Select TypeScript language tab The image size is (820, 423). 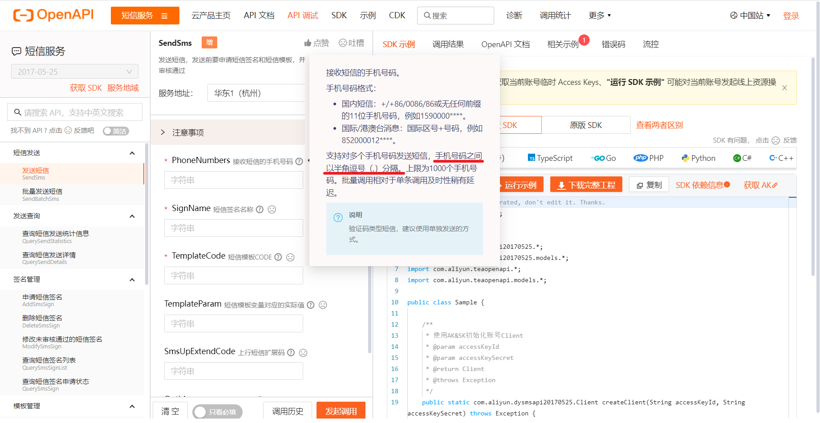pos(550,158)
